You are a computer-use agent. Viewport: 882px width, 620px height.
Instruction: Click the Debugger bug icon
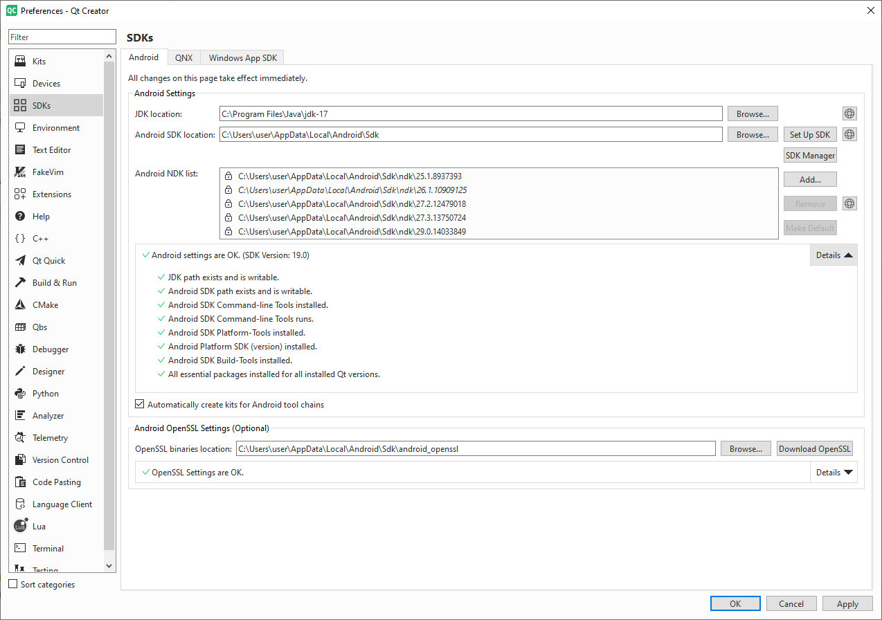coord(20,349)
